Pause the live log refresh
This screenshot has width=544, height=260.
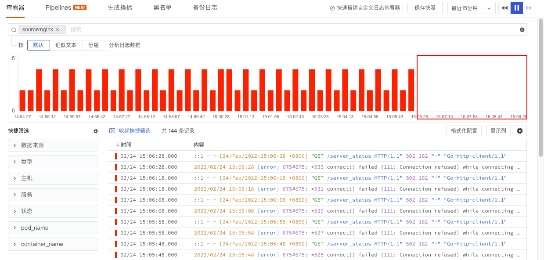(517, 8)
